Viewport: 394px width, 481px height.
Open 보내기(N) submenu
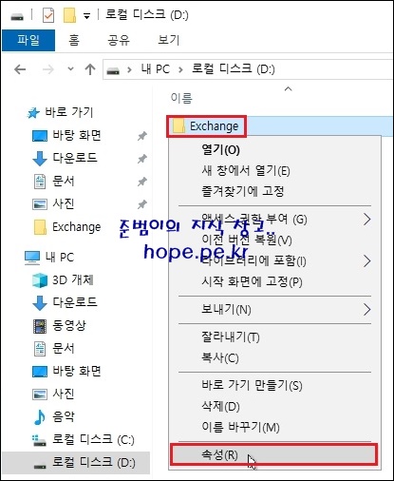[274, 310]
